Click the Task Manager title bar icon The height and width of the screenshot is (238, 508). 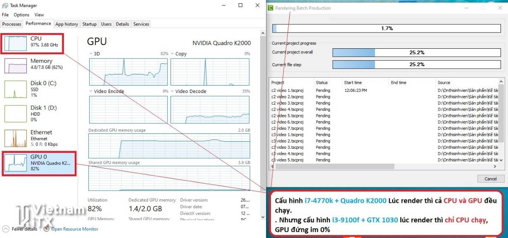(x=5, y=5)
